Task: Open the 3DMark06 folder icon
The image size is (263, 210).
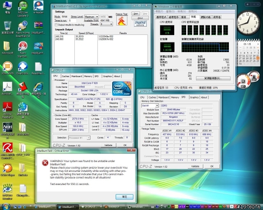Action: 23,129
